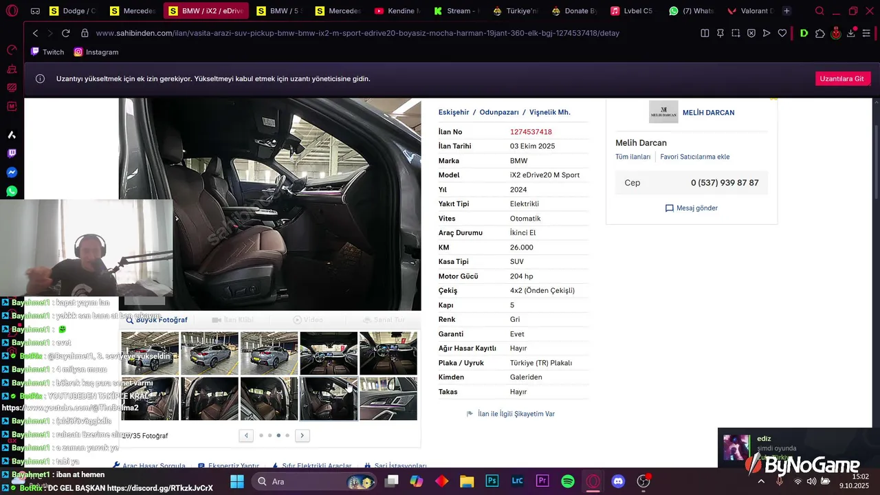880x495 pixels.
Task: Open Microsoft Copilot from the taskbar
Action: click(417, 481)
